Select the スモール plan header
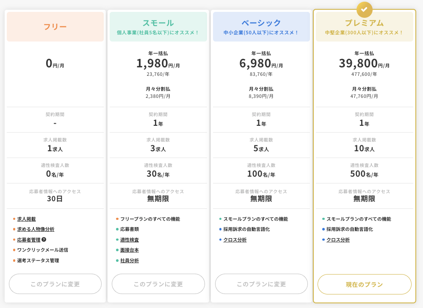 [158, 27]
